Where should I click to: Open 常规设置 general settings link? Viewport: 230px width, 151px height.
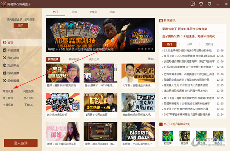pos(8,91)
